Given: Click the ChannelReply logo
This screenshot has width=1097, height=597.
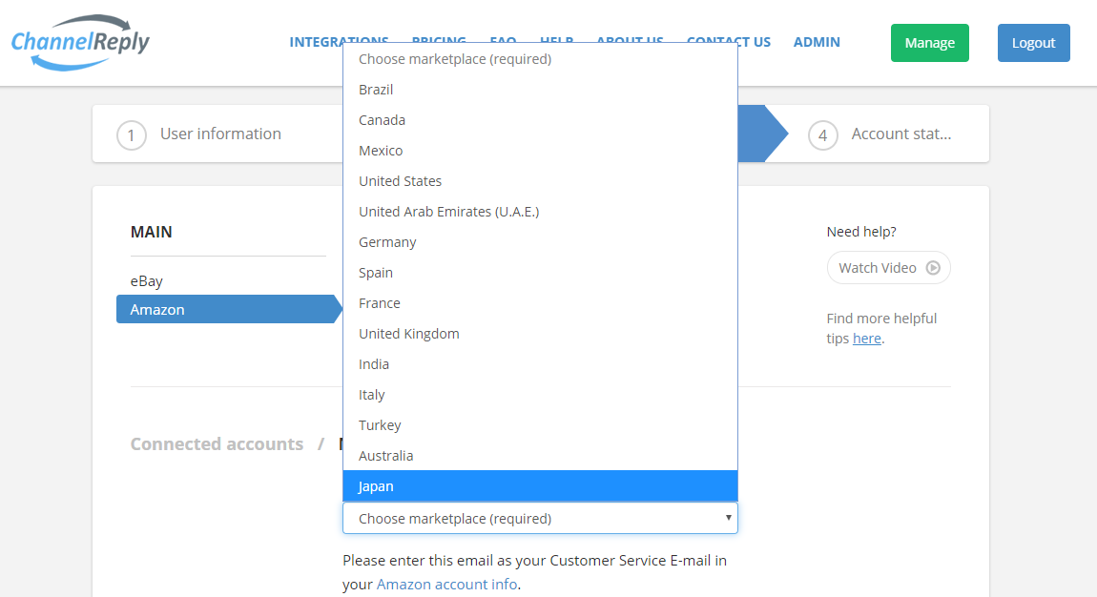Looking at the screenshot, I should 80,43.
